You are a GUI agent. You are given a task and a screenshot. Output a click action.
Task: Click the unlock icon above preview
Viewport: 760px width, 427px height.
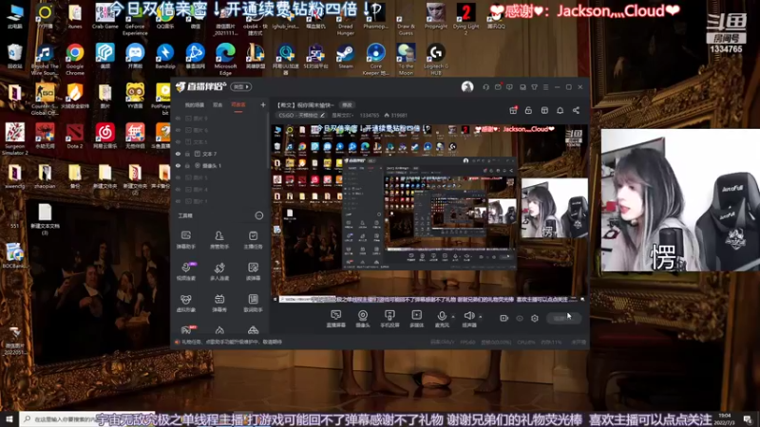click(x=528, y=110)
